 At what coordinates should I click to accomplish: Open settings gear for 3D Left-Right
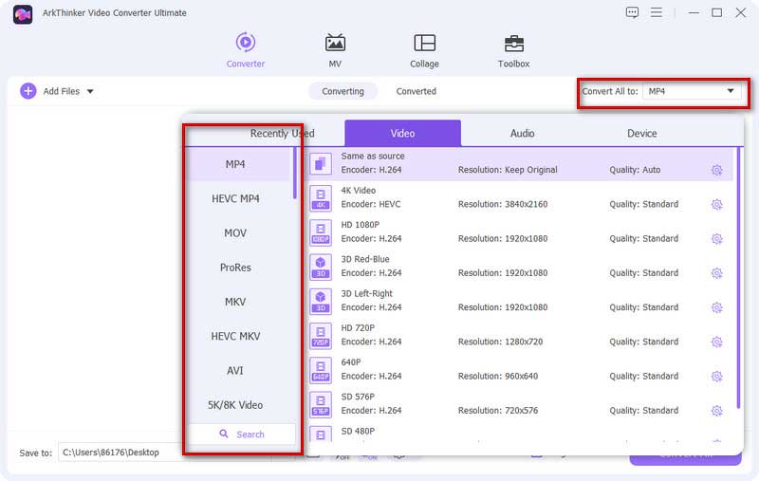click(x=717, y=307)
